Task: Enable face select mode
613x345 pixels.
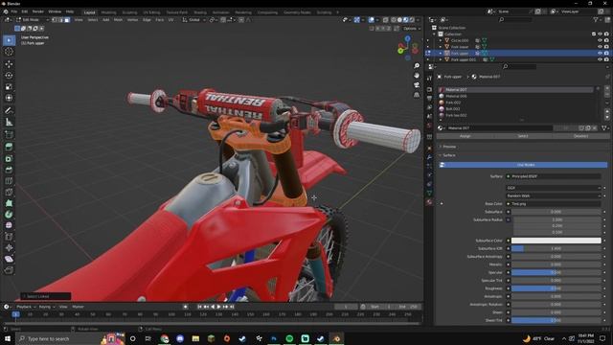Action: [67, 19]
